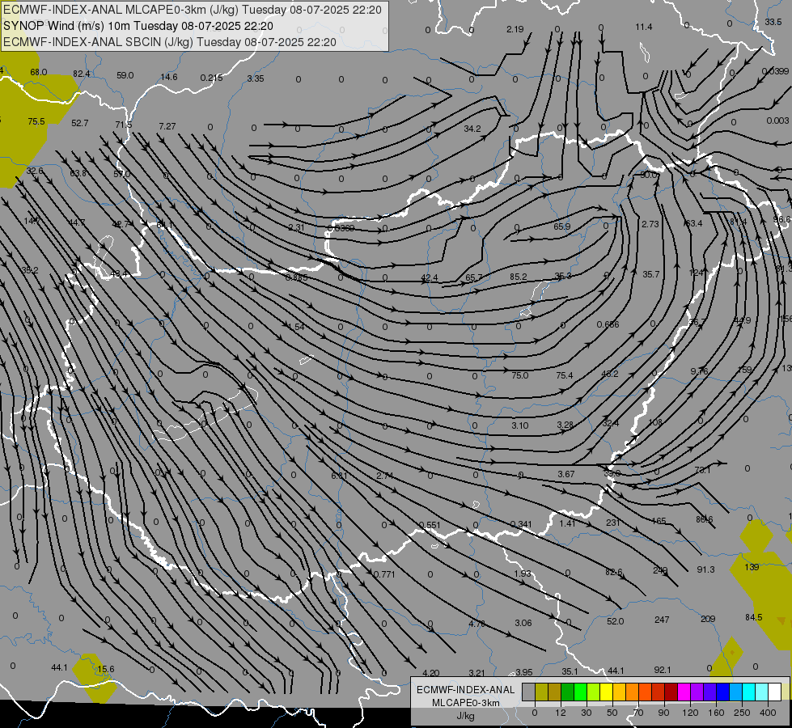Screen dimensions: 792x728
Task: Pick the bright green legend swatch
Action: [580, 692]
